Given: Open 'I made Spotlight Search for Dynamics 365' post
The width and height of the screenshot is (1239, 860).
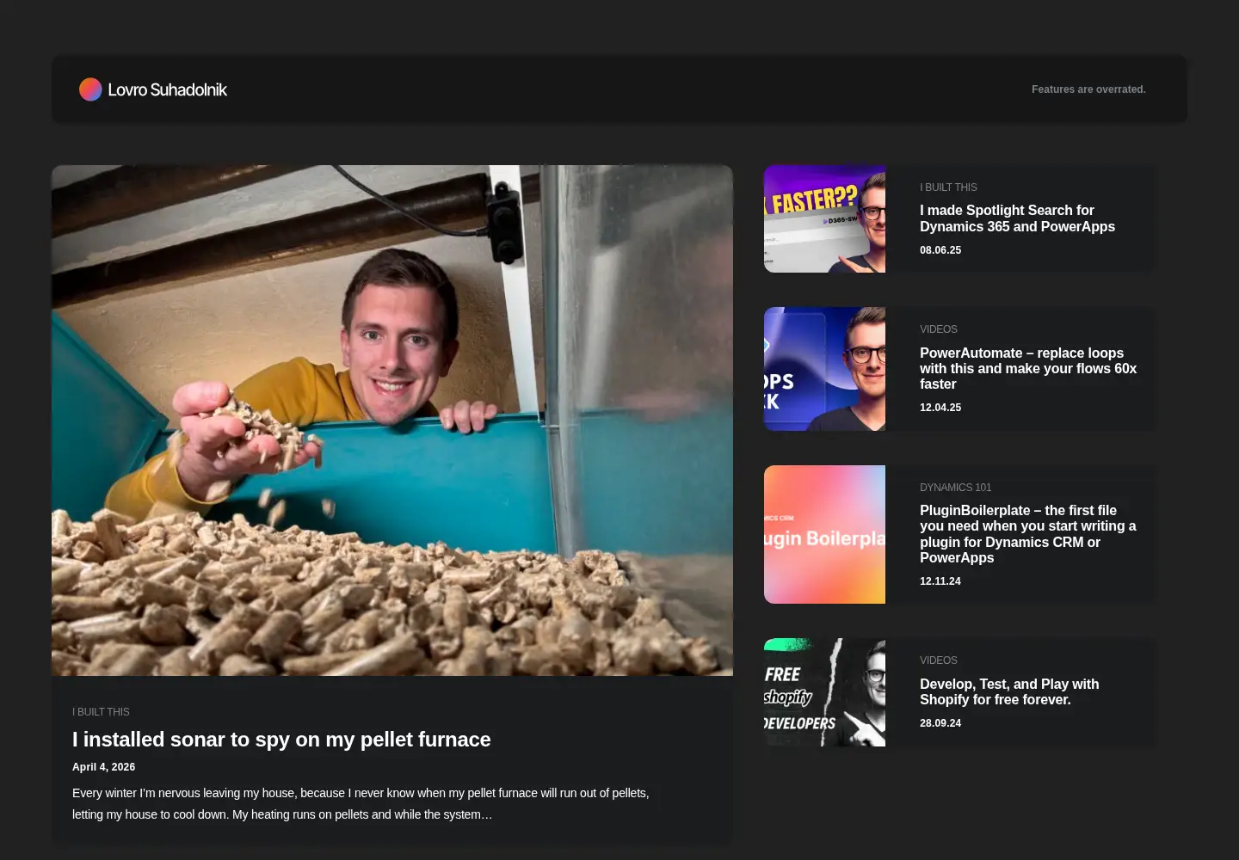Looking at the screenshot, I should tap(1017, 218).
